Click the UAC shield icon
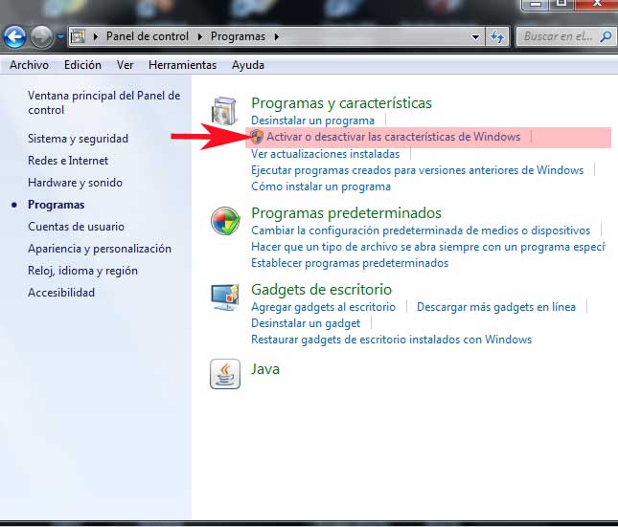 click(257, 137)
